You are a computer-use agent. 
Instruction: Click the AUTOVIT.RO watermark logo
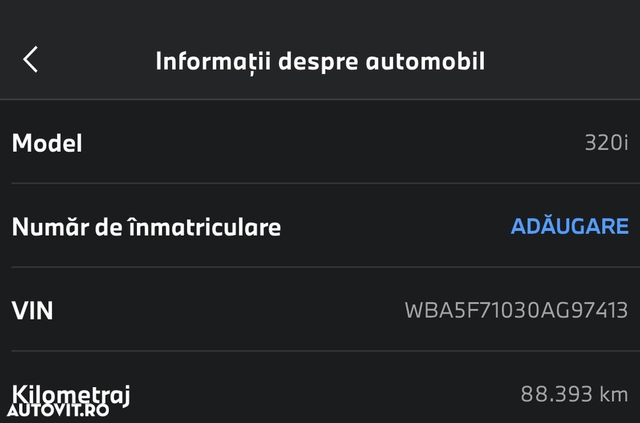click(58, 410)
